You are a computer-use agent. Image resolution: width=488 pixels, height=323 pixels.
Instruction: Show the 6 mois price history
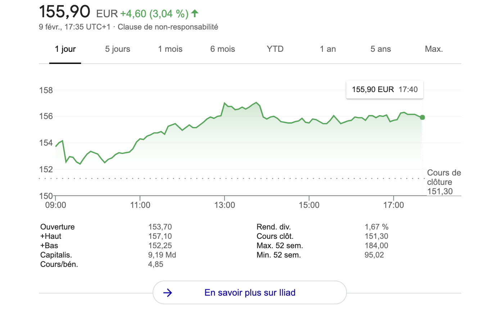click(x=222, y=49)
